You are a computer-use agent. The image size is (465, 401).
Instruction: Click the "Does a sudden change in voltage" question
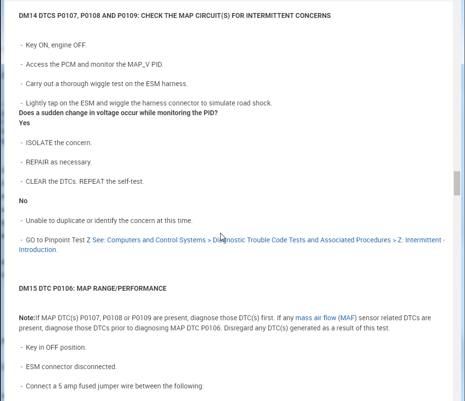tap(118, 113)
